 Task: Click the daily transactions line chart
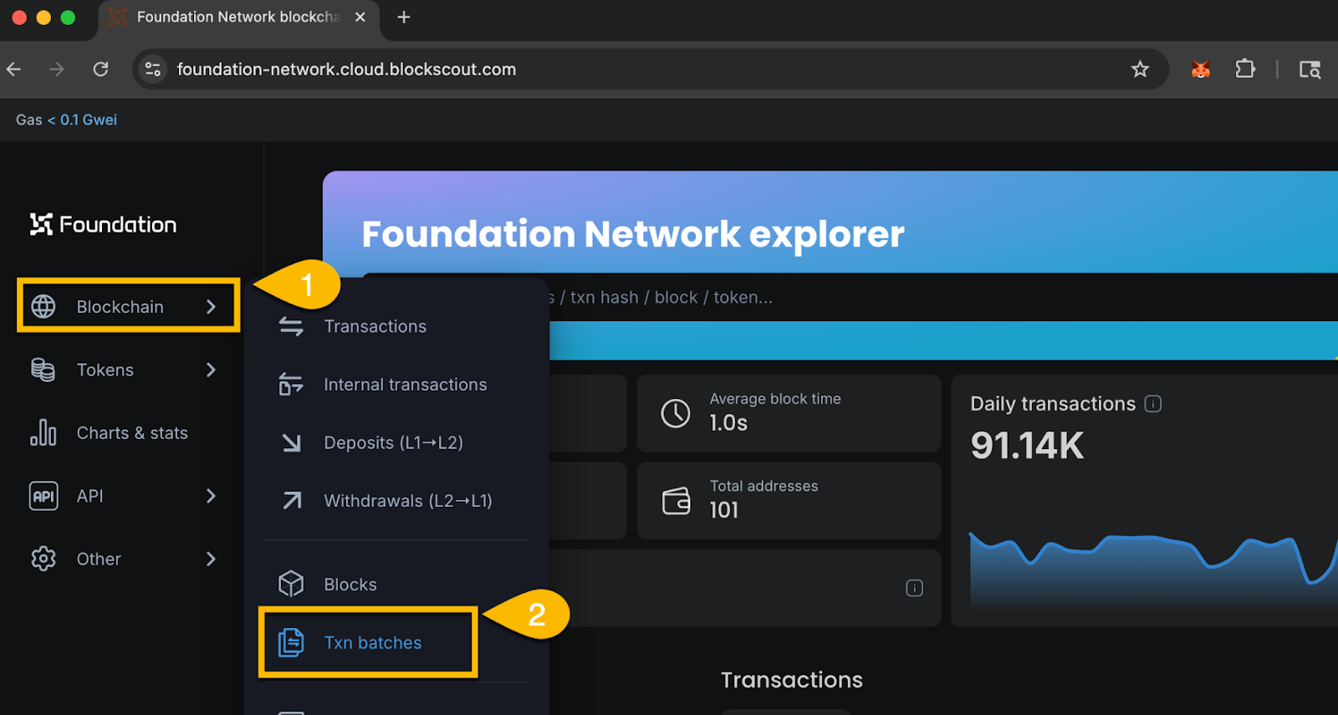point(1152,569)
